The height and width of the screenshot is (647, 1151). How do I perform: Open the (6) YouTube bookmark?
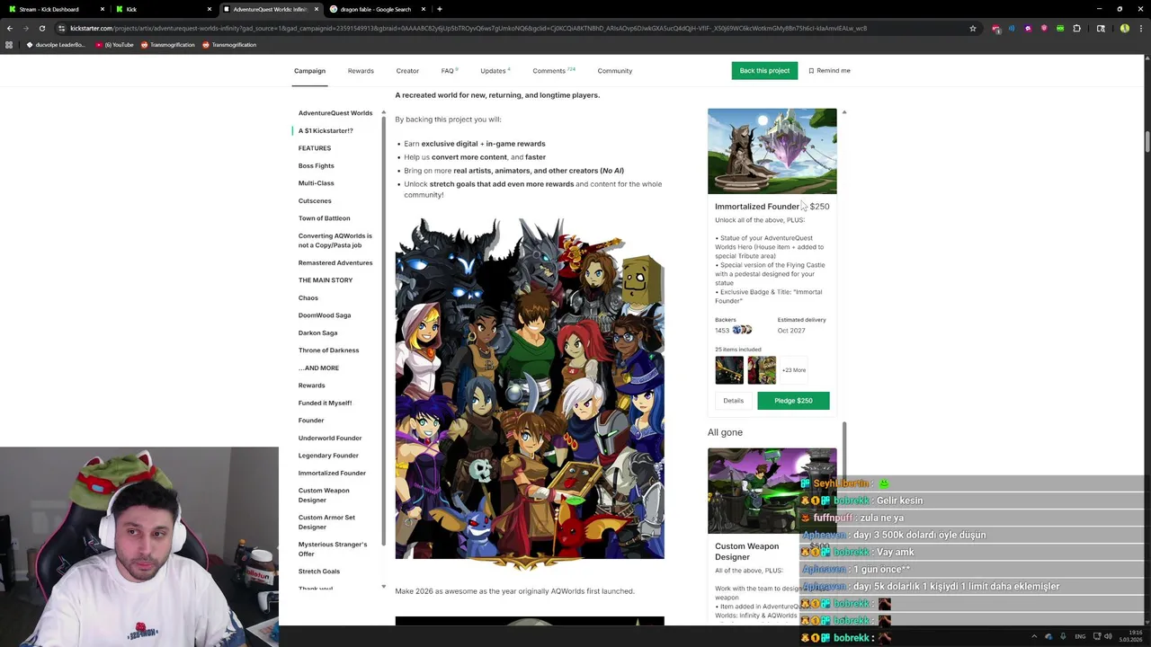115,45
